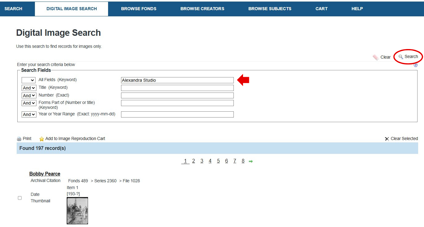Open the Bobby Pearce record title
This screenshot has width=424, height=227.
45,174
